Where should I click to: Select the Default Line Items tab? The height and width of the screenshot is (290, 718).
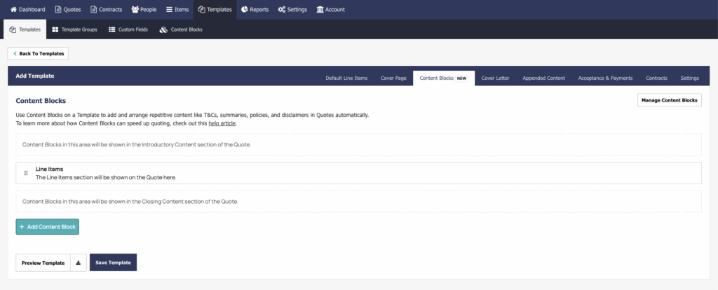(x=346, y=78)
